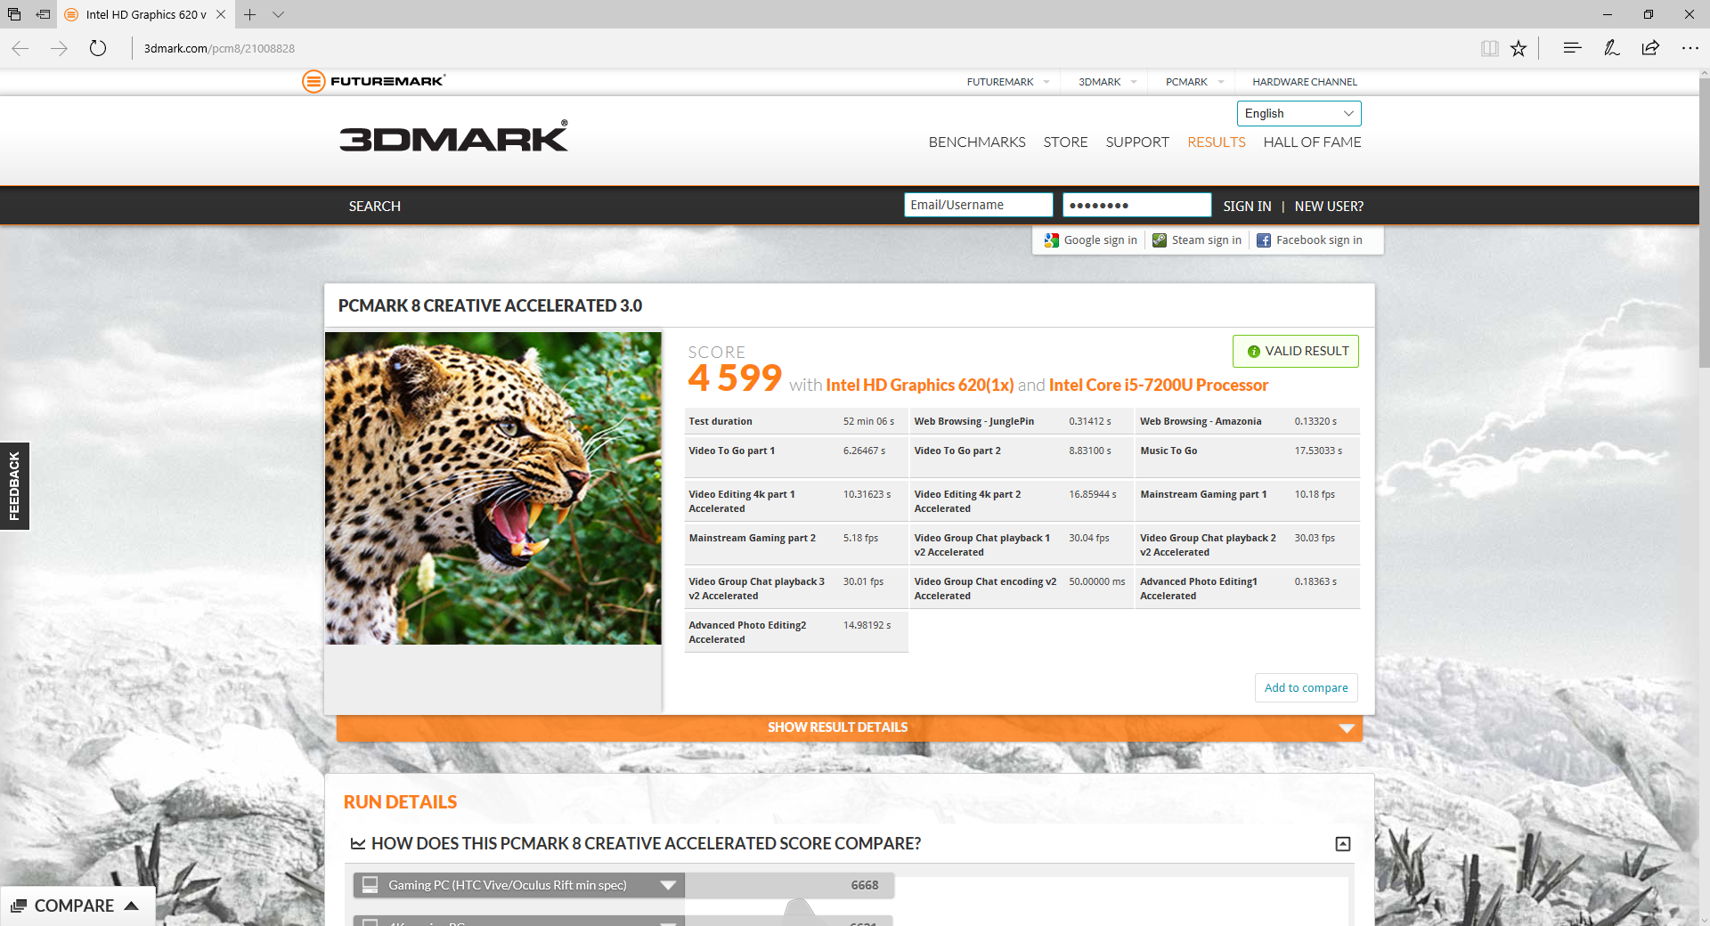The width and height of the screenshot is (1710, 926).
Task: Open the Intel HD Graphics 620(1x) link
Action: pyautogui.click(x=919, y=385)
